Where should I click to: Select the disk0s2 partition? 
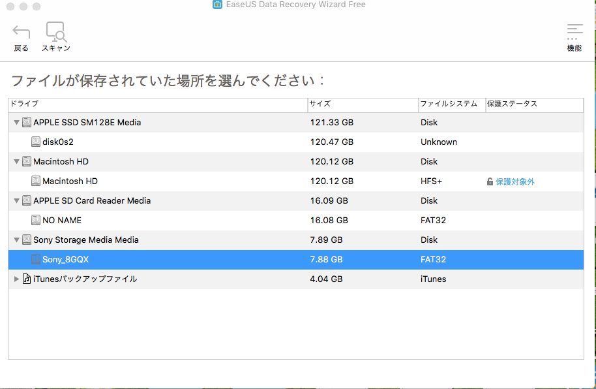coord(58,142)
